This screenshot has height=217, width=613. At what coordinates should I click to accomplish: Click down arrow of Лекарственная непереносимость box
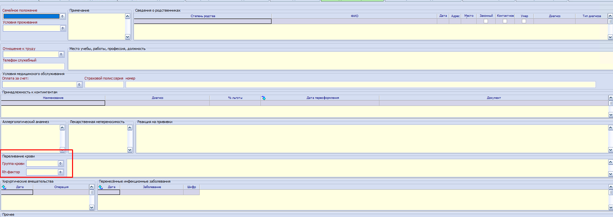(x=130, y=150)
